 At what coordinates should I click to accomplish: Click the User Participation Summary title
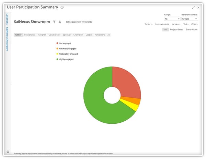(33, 7)
